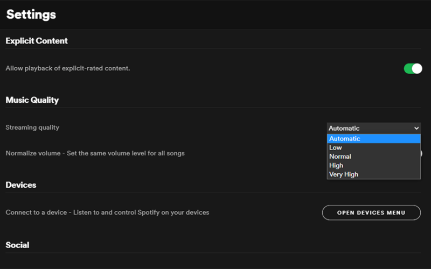Click the Social section heading
Image resolution: width=431 pixels, height=269 pixels.
tap(17, 245)
